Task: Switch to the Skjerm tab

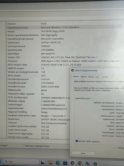Action: point(84,77)
